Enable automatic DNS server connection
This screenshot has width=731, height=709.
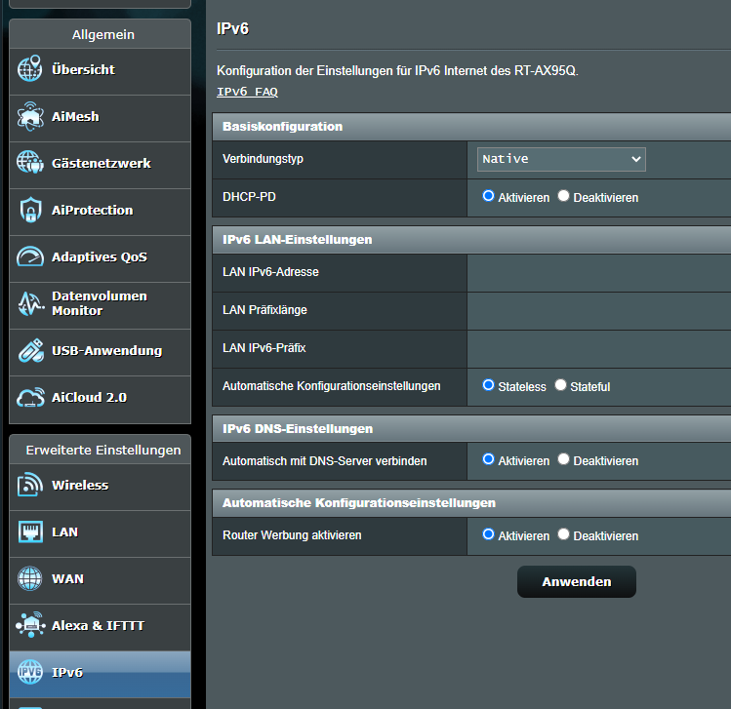coord(488,458)
